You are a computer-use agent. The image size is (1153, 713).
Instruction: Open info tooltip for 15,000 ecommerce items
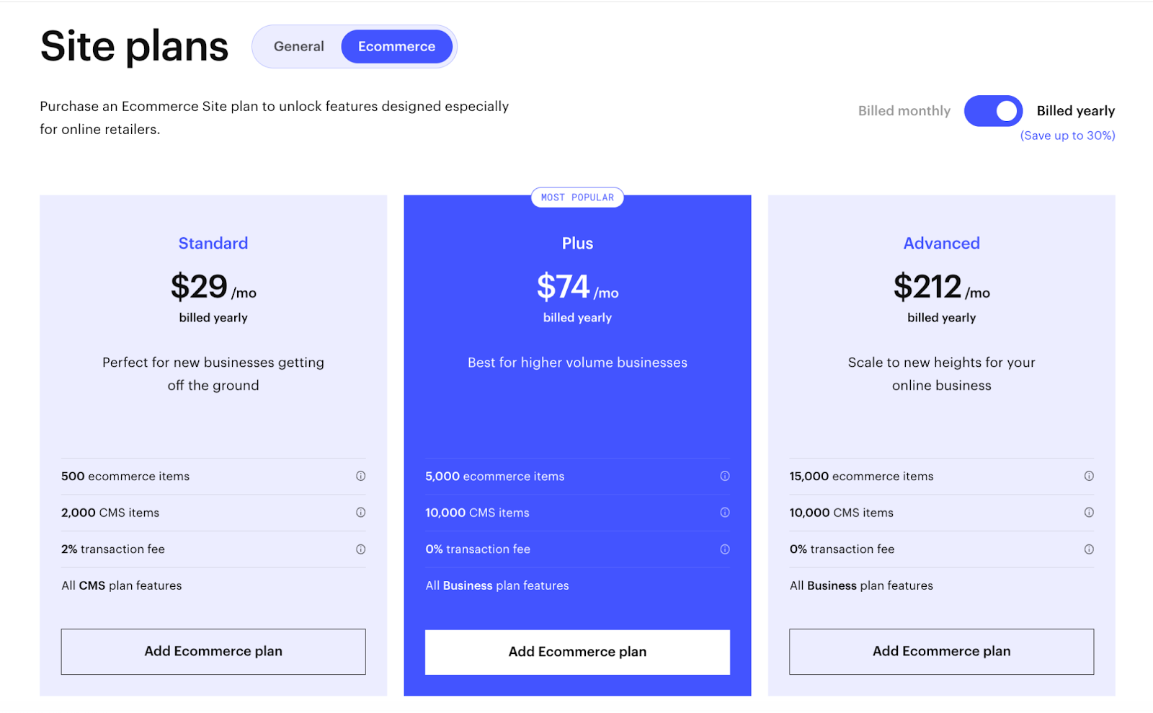1089,476
